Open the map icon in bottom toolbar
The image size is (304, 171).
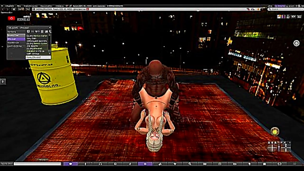tap(205, 164)
